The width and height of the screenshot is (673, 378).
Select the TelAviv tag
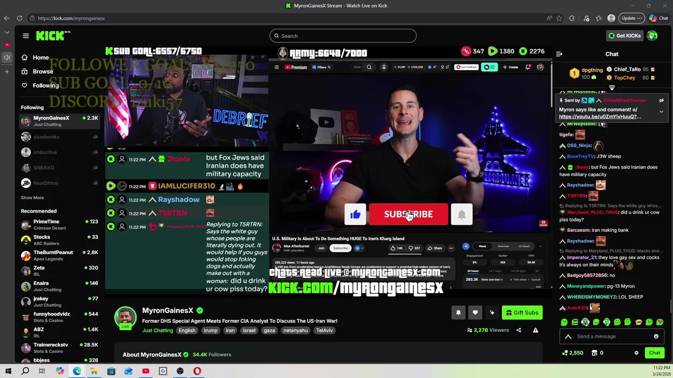(324, 330)
